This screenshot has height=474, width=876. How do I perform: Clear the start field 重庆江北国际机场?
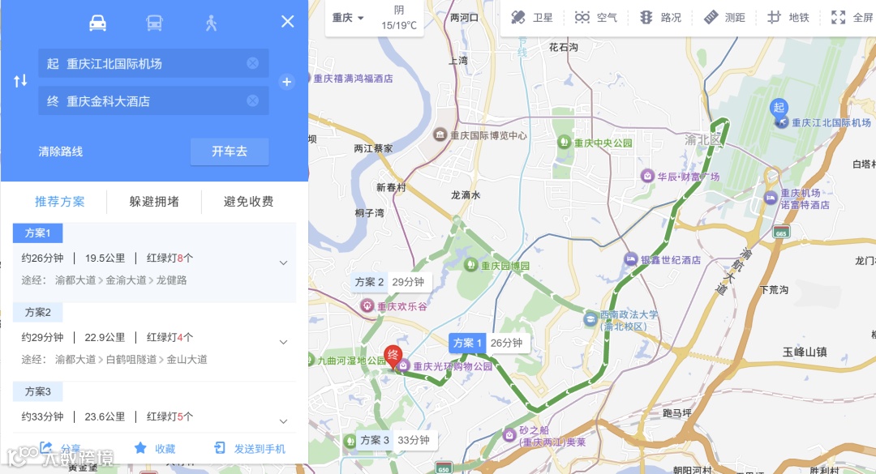point(252,63)
